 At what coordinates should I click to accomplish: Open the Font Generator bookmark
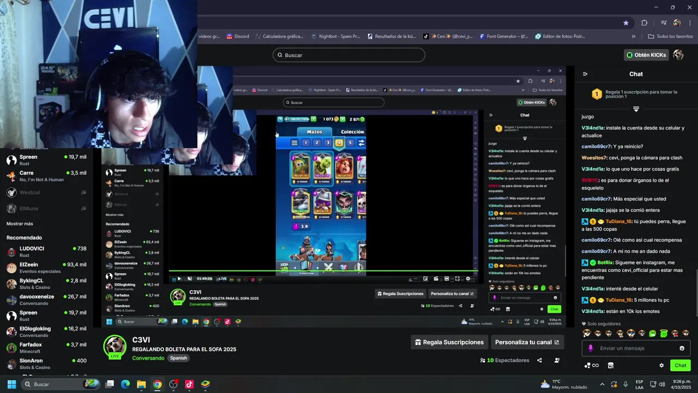pos(504,37)
